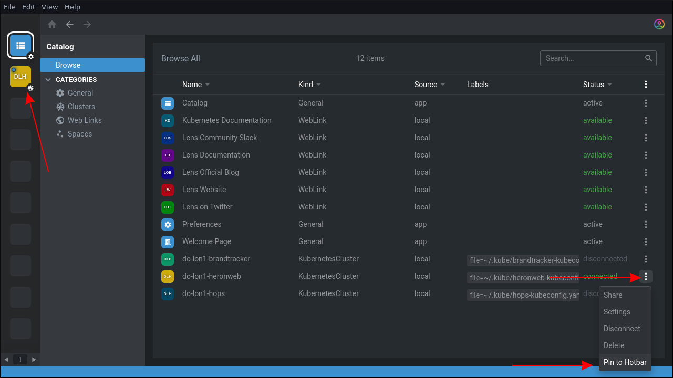Click the Search input field
The width and height of the screenshot is (673, 378).
tap(593, 58)
